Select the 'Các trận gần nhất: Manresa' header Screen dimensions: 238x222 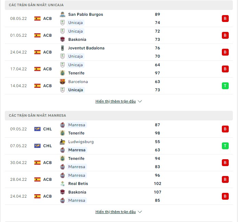[x=119, y=116]
